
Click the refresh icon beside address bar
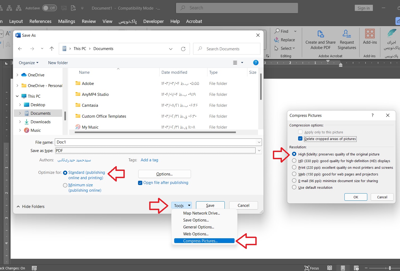pyautogui.click(x=183, y=49)
